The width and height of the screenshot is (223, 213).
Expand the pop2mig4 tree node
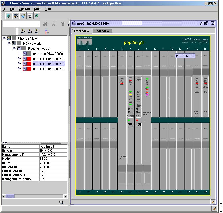19,69
